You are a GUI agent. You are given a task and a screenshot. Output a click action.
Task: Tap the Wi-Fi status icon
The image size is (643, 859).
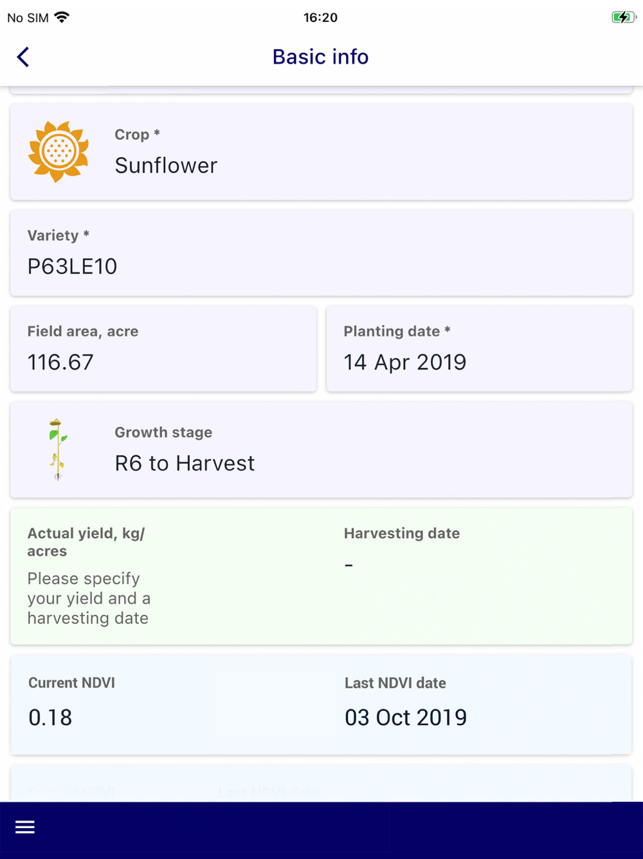click(62, 17)
